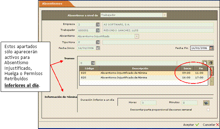Click the 11:00 end time cell
Viewport: 220px width, 129px height.
tap(199, 73)
